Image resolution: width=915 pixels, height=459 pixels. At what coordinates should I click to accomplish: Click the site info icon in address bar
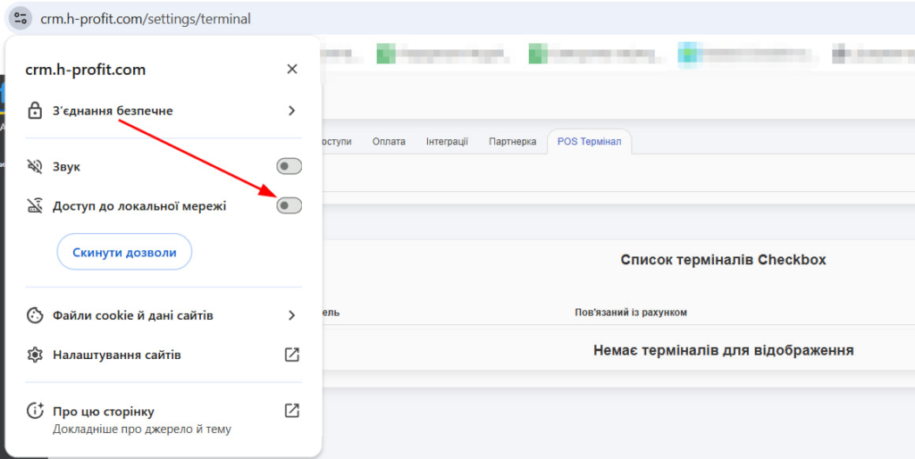(21, 18)
